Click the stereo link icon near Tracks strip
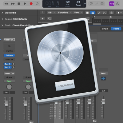Viewport: 123px width, 123px height. [x=92, y=41]
